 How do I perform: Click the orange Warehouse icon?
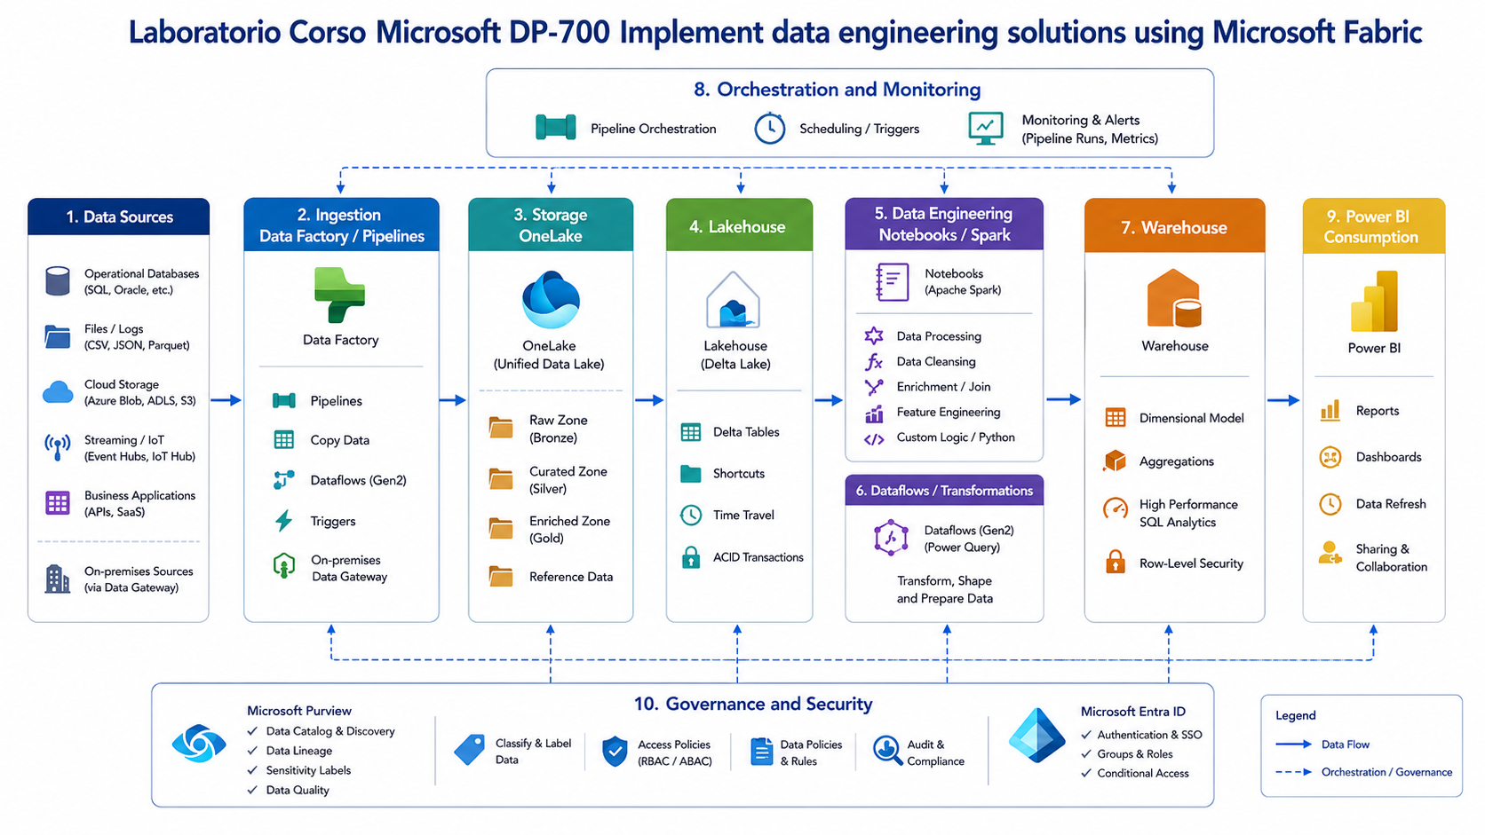coord(1174,299)
